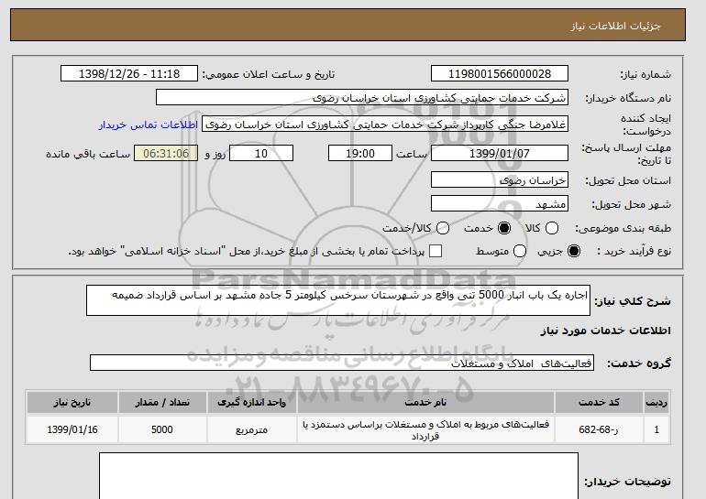Select the service name cell فعالیت‌های مربوط به املاک
706x499 pixels.
click(425, 429)
